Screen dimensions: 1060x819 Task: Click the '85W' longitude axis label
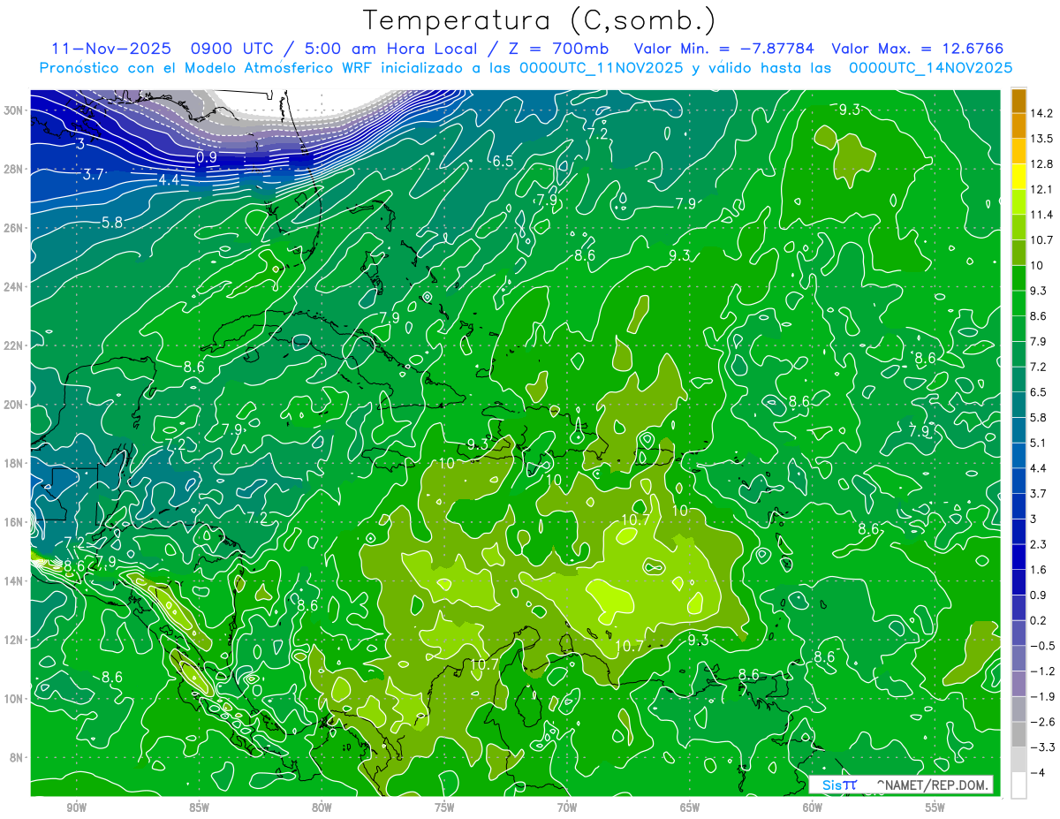point(199,808)
